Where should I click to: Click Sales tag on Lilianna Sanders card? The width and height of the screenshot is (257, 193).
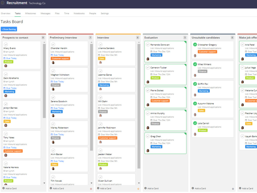click(102, 59)
